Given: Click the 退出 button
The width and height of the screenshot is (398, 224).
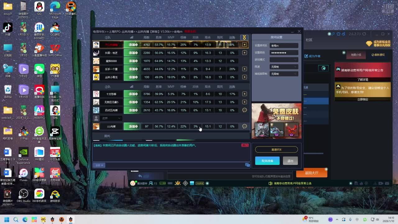Looking at the screenshot, I should (x=290, y=161).
